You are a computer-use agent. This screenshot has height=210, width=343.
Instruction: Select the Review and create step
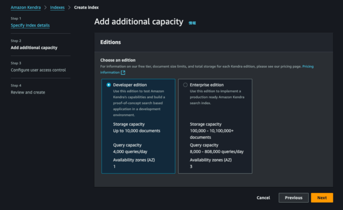point(28,92)
